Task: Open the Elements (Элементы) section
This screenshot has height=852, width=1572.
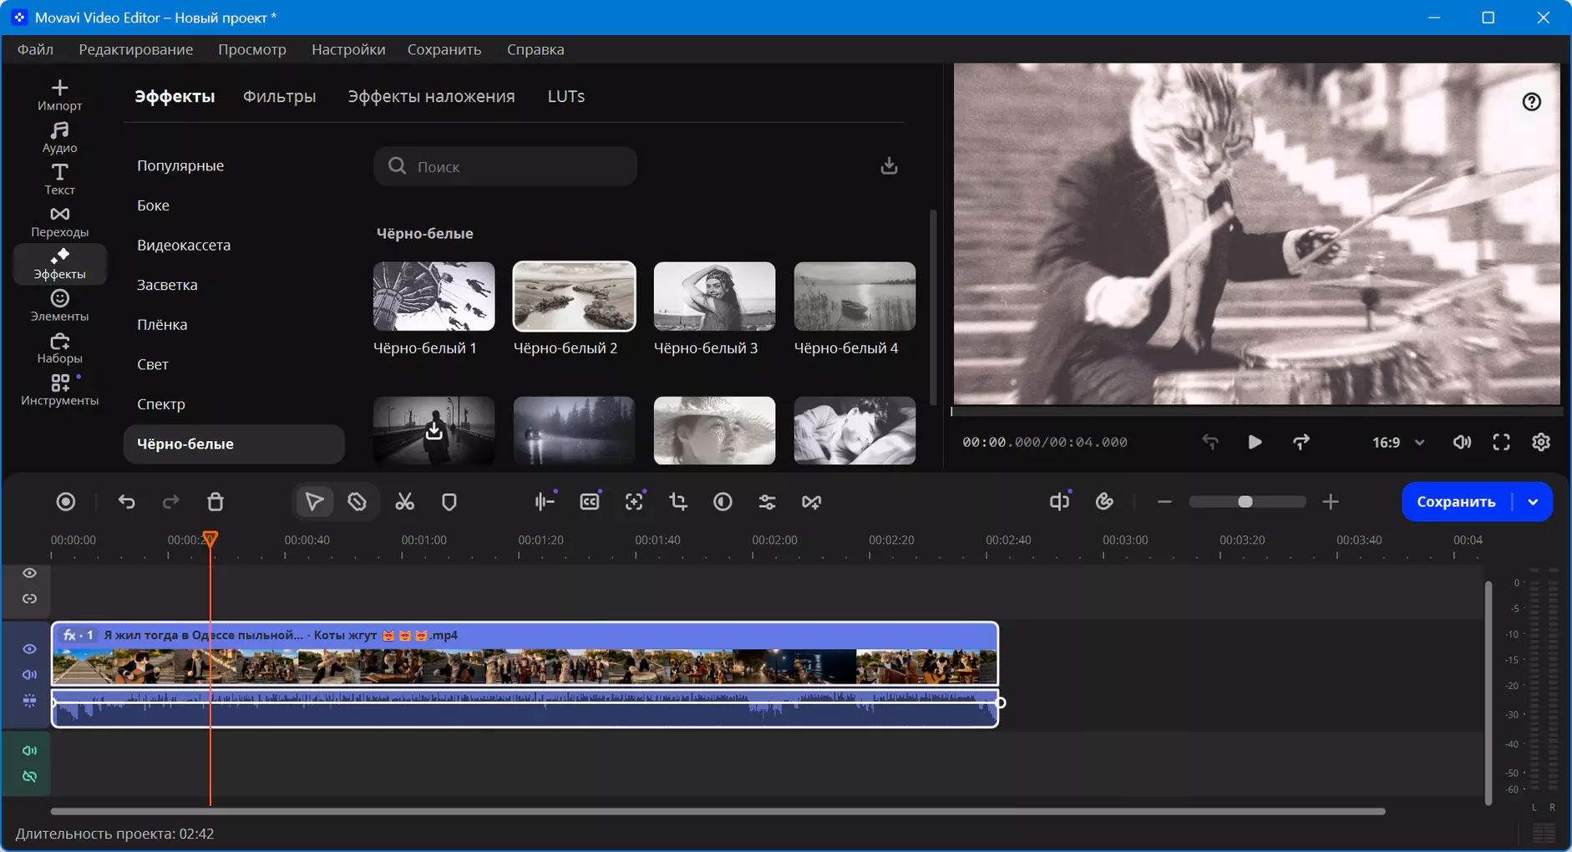Action: (x=59, y=306)
